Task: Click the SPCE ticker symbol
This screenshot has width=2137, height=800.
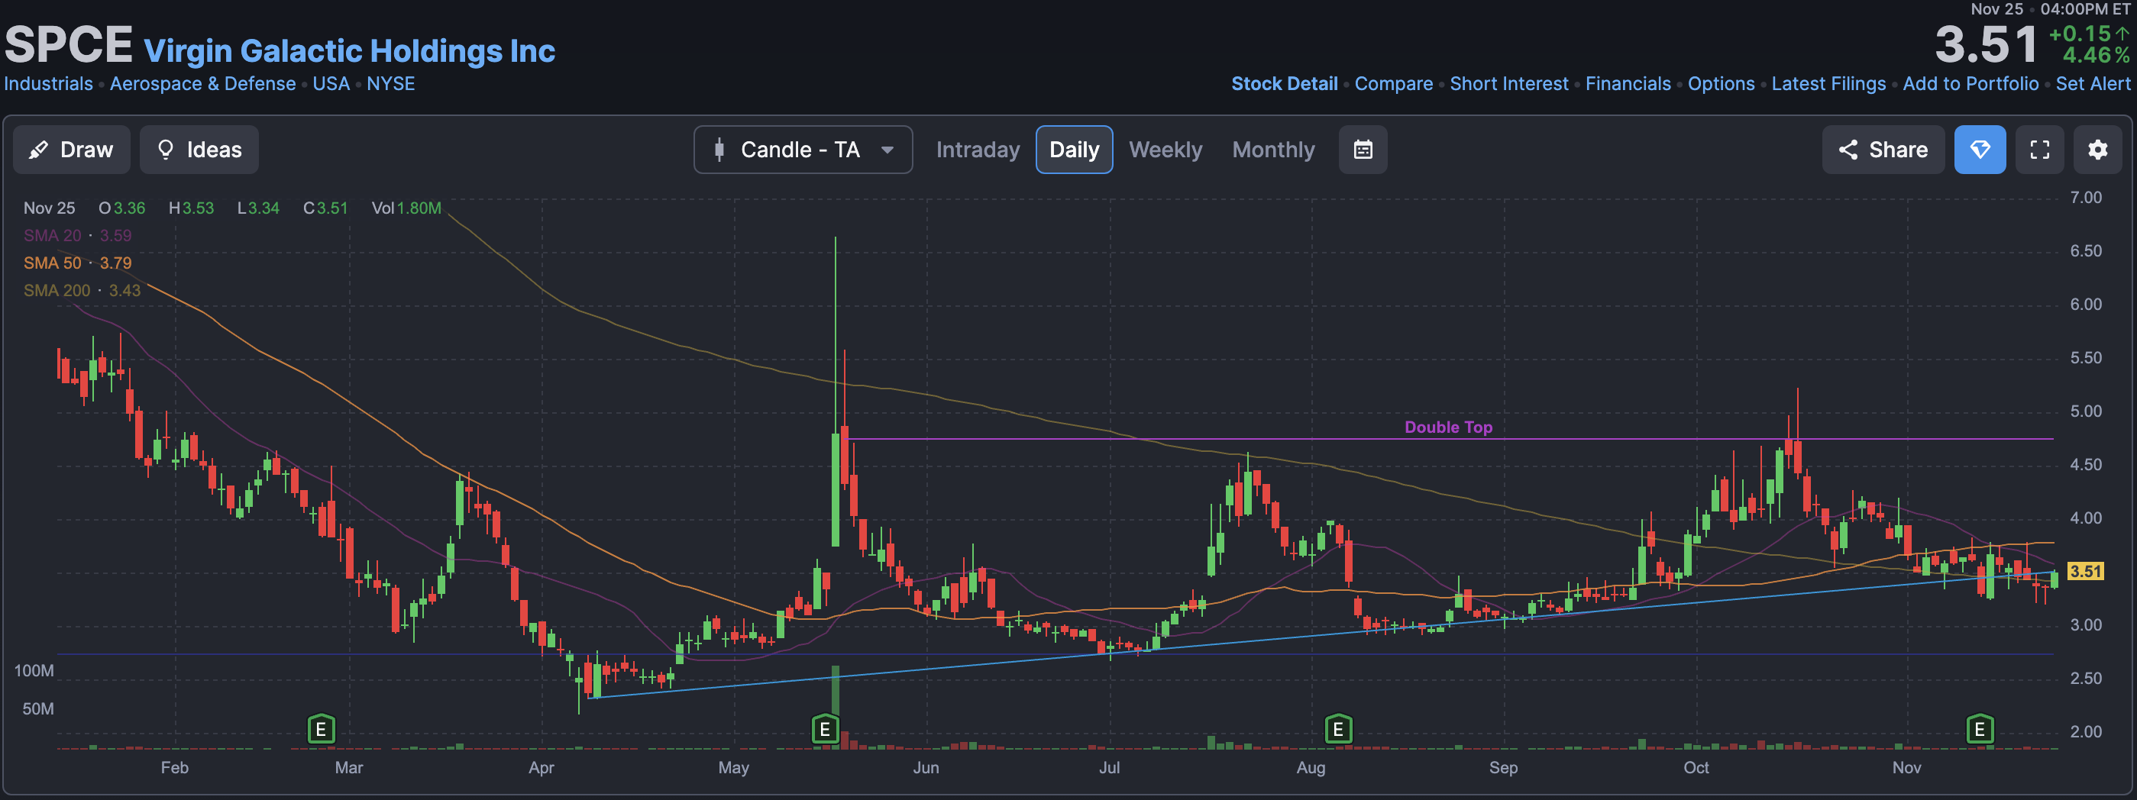Action: coord(68,45)
